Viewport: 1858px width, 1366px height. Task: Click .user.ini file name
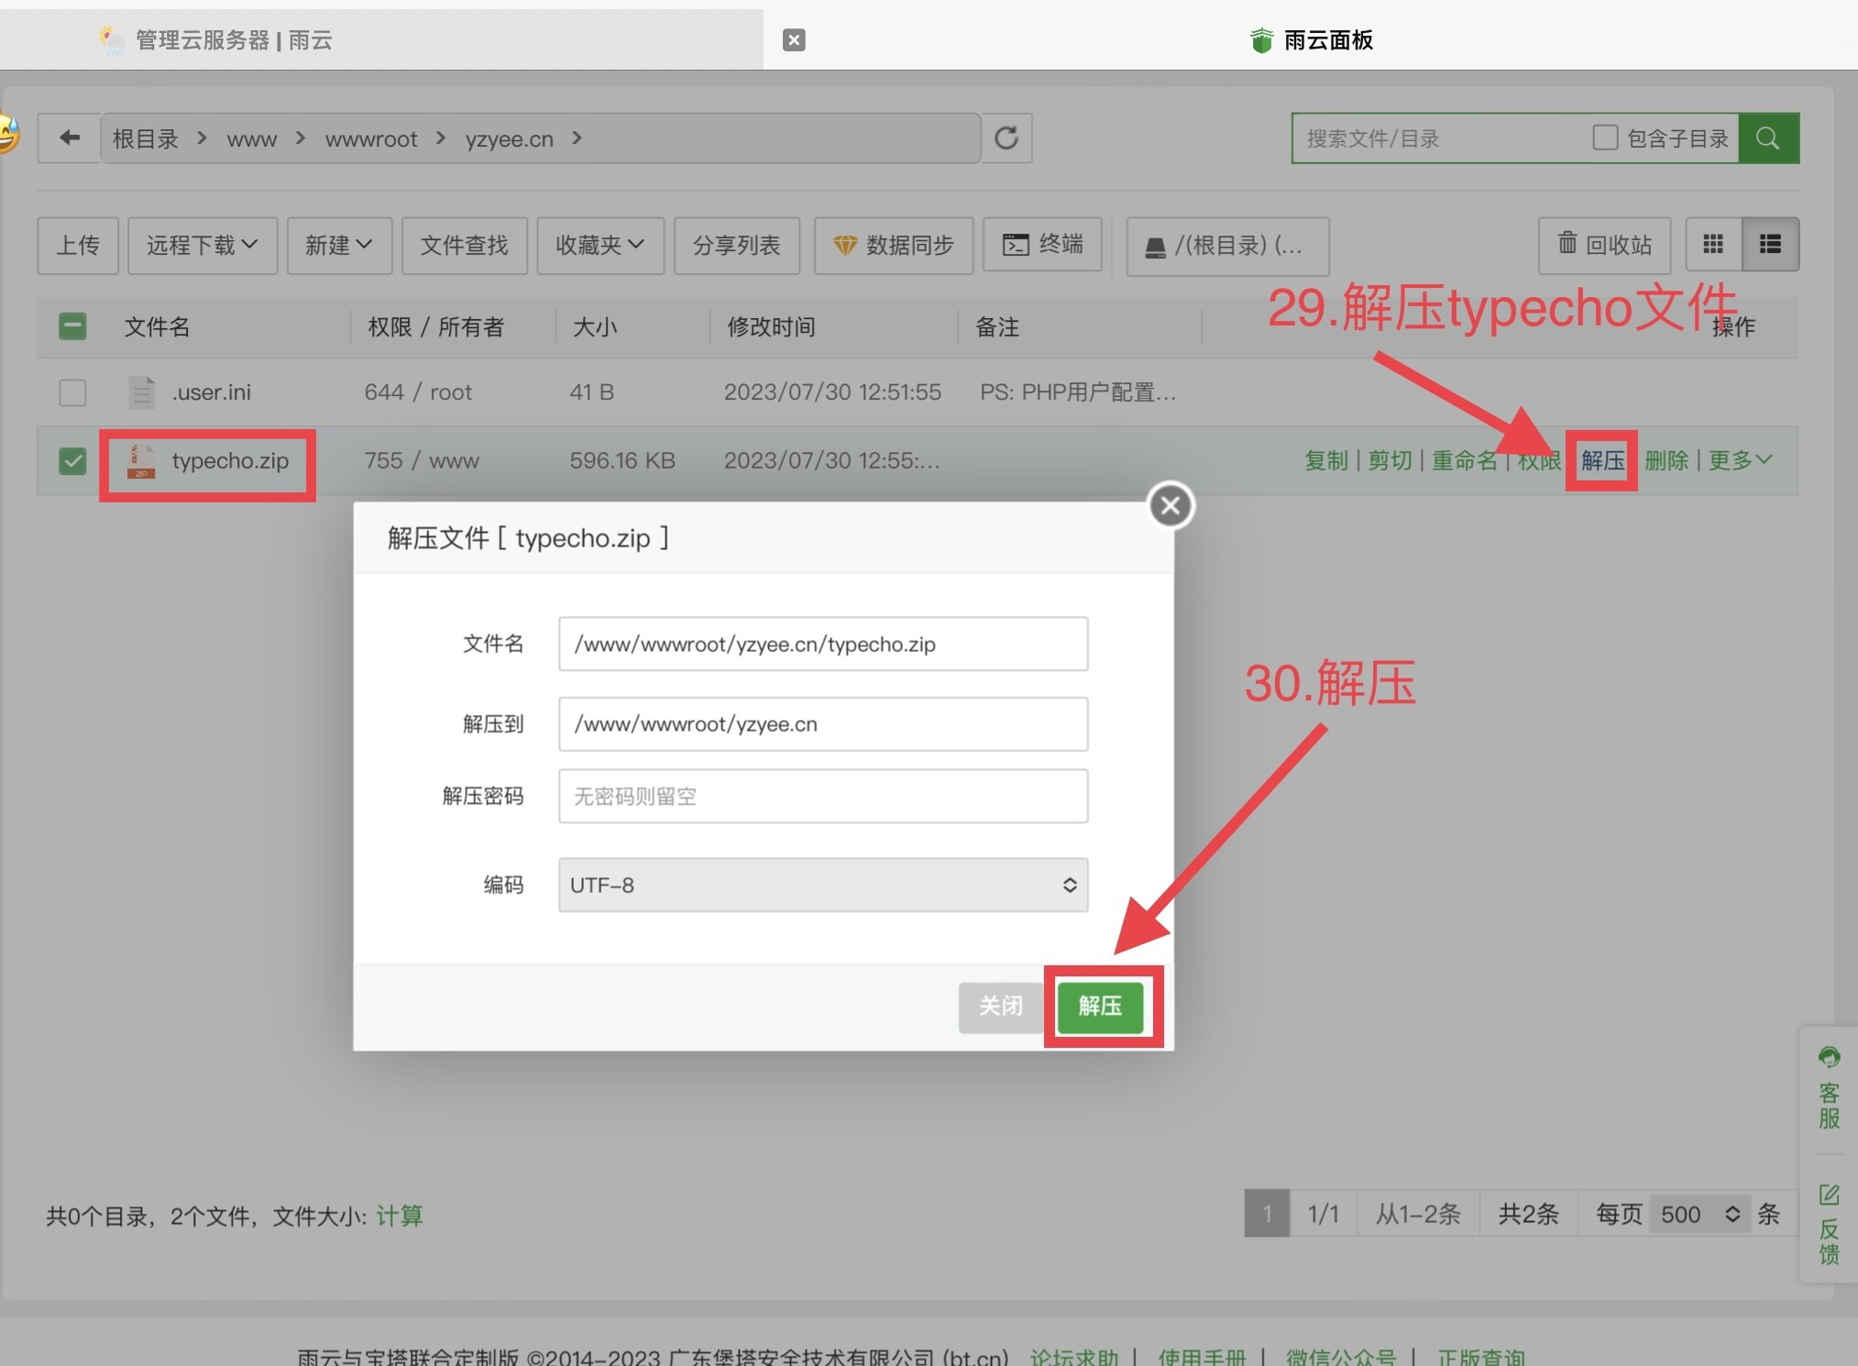(x=212, y=392)
